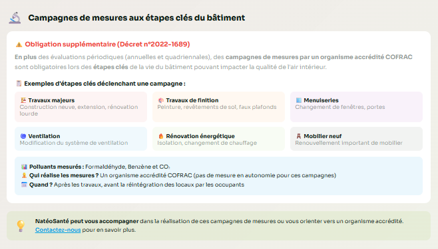Click the text Modification du système de ventilation
This screenshot has height=249, width=438.
click(74, 143)
